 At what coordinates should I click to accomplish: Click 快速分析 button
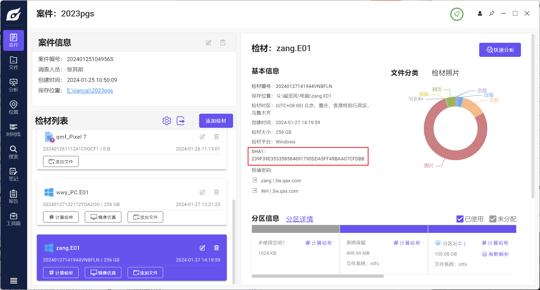tap(500, 50)
